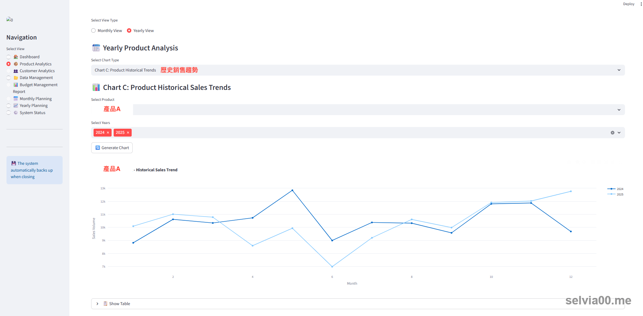Expand the Show Table section
The width and height of the screenshot is (643, 316).
tap(358, 304)
